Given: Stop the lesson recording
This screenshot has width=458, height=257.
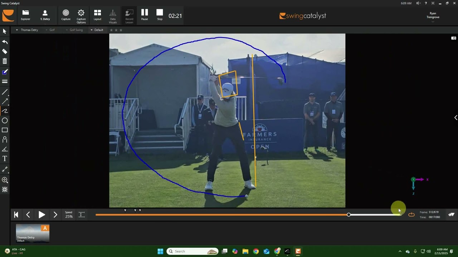Looking at the screenshot, I should point(160,15).
